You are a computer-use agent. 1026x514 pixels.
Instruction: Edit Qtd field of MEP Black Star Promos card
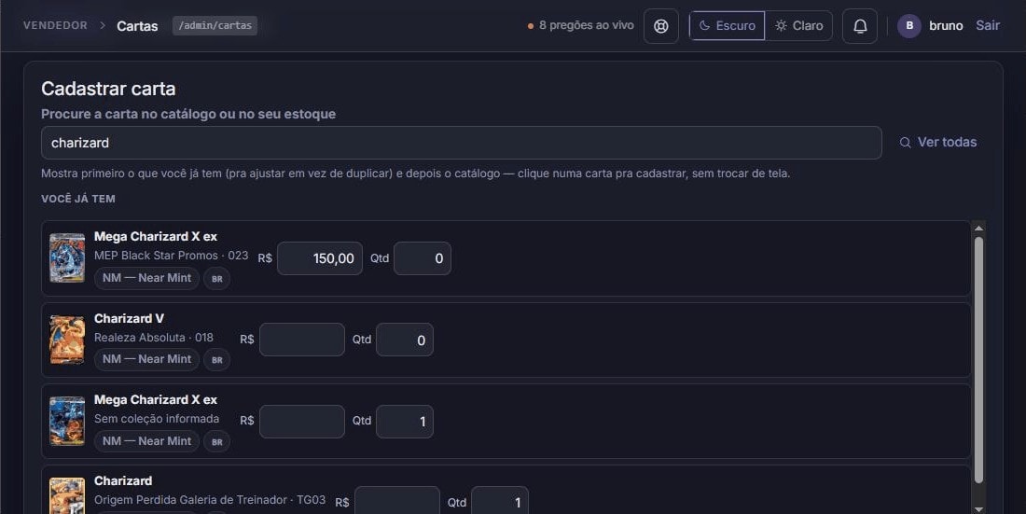coord(422,258)
